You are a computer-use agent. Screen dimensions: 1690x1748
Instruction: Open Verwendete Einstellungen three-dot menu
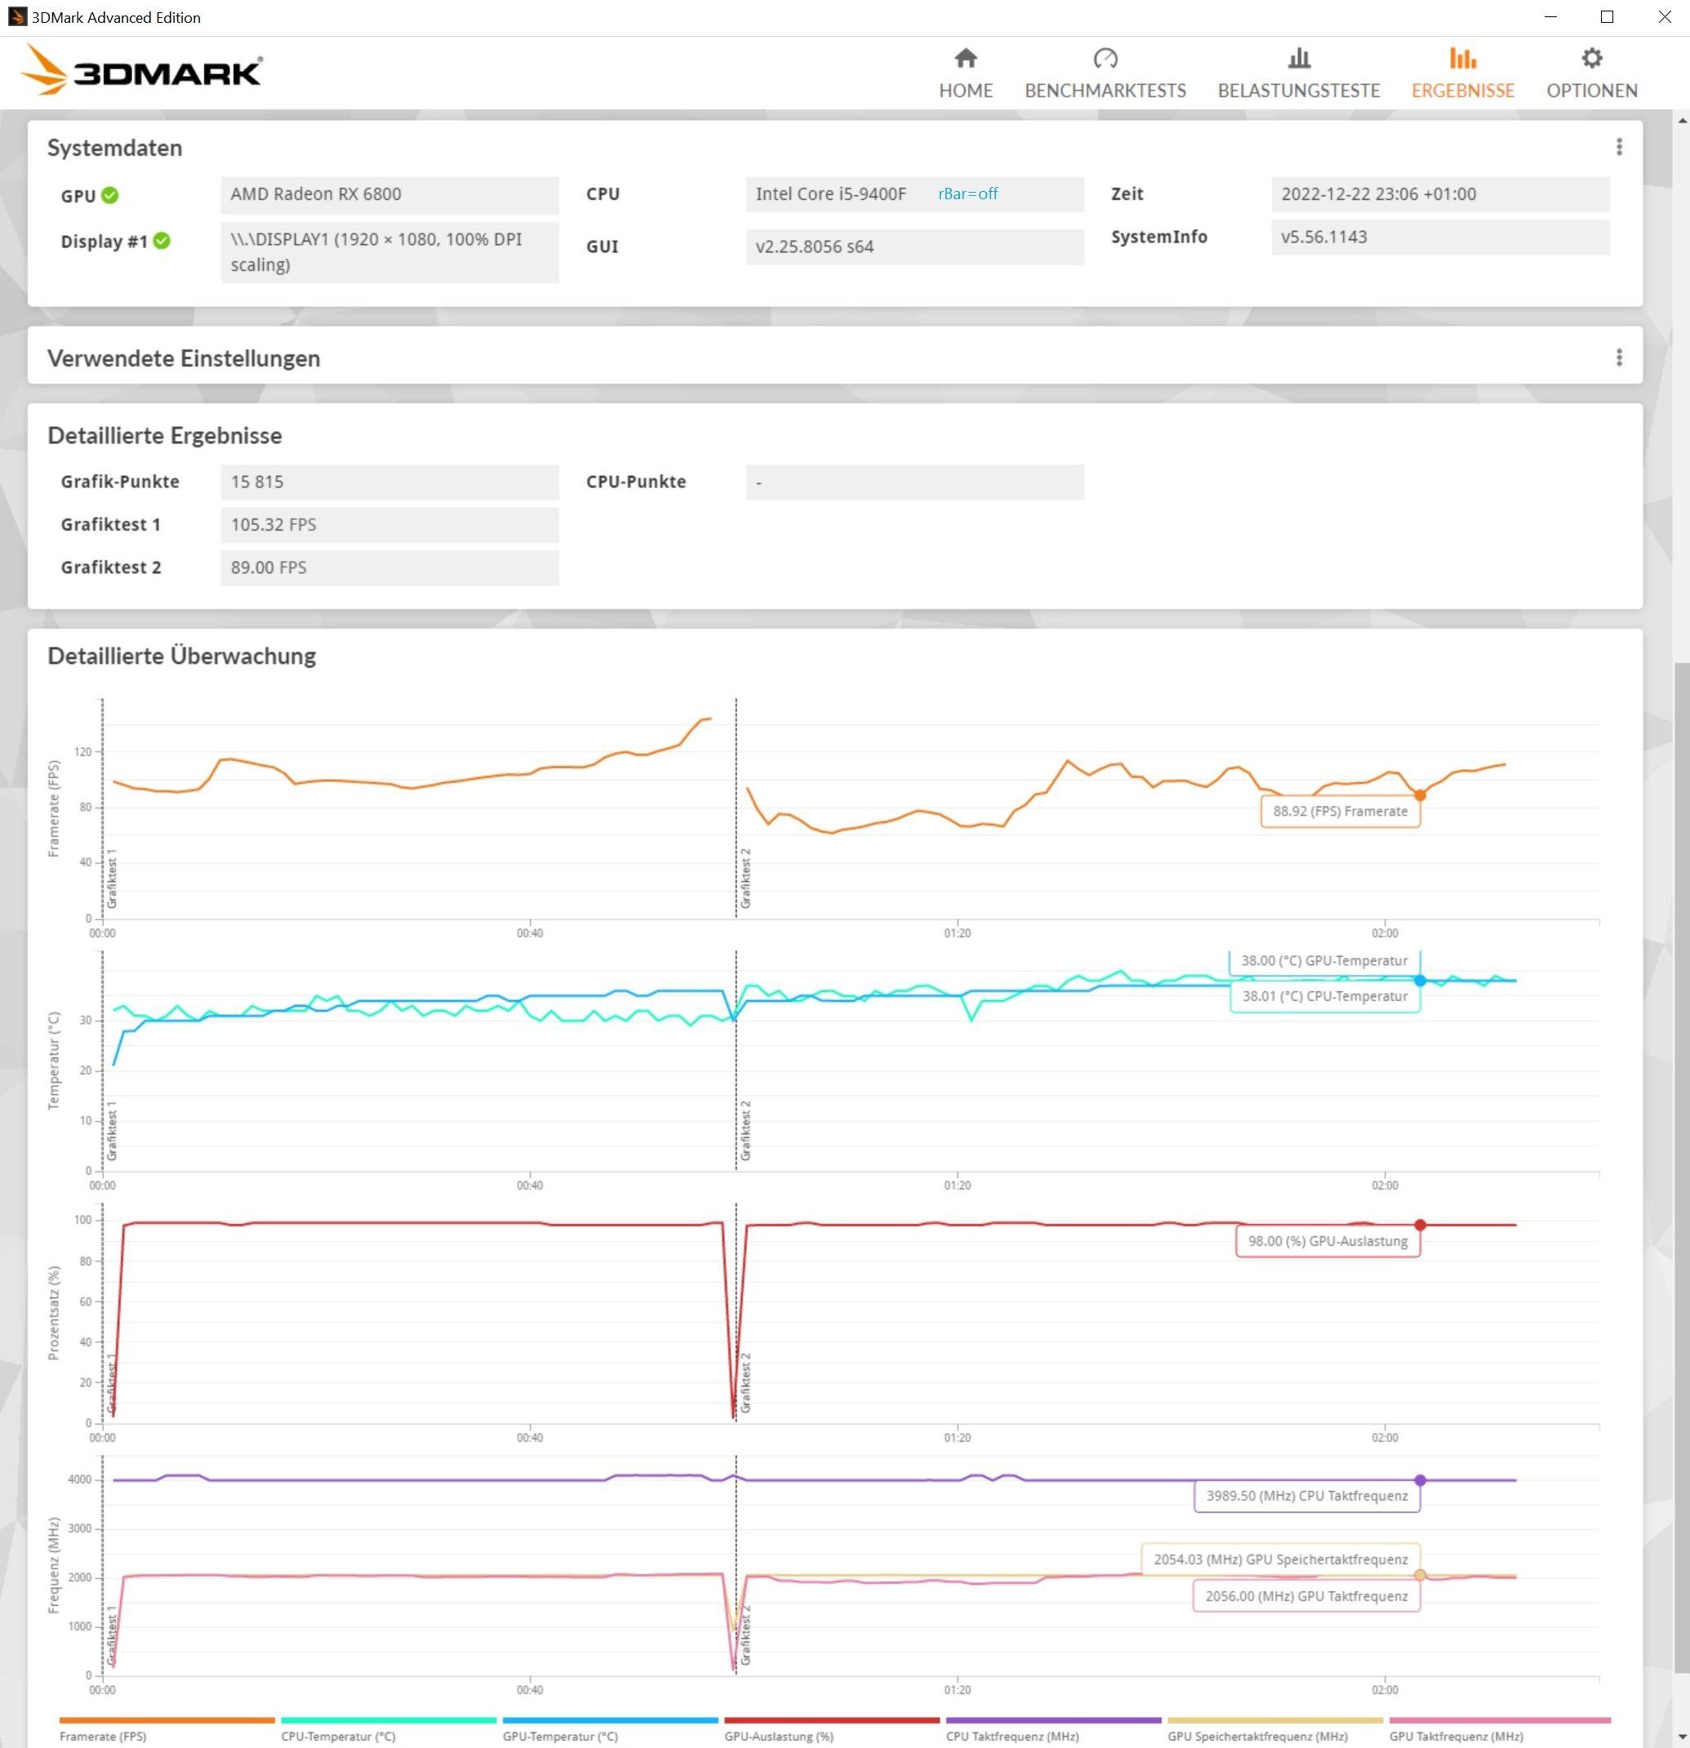(x=1619, y=358)
